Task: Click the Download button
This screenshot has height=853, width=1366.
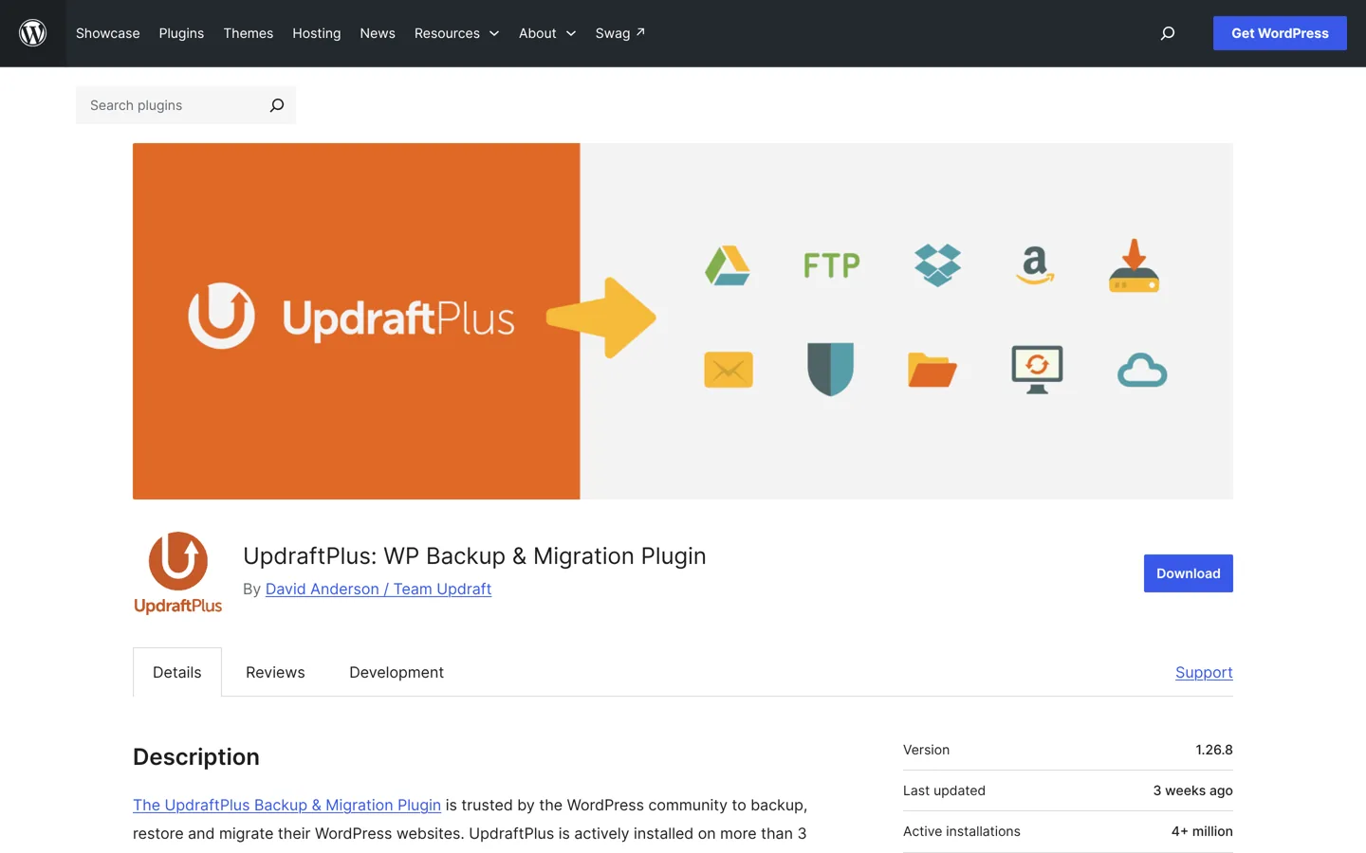Action: click(x=1188, y=573)
